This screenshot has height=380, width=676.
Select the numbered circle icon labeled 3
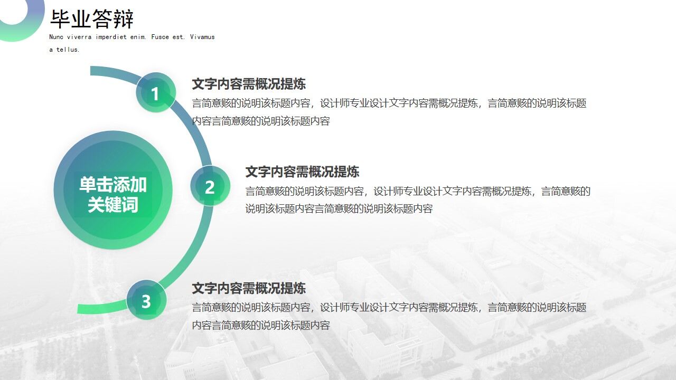coord(147,301)
